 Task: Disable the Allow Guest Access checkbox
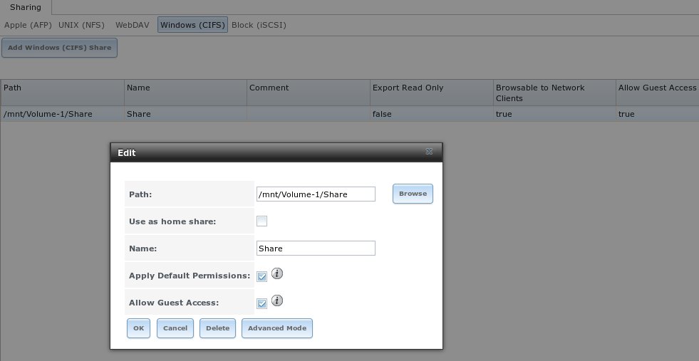click(262, 303)
